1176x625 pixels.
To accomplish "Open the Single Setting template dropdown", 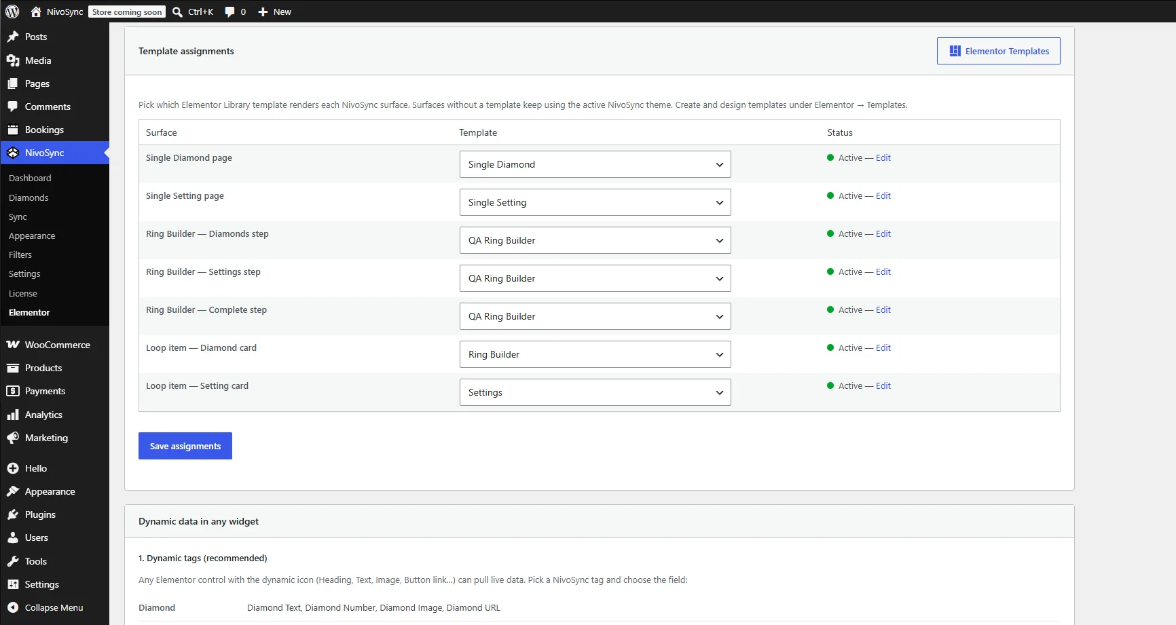I will pos(595,202).
